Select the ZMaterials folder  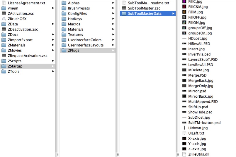click(x=28, y=45)
